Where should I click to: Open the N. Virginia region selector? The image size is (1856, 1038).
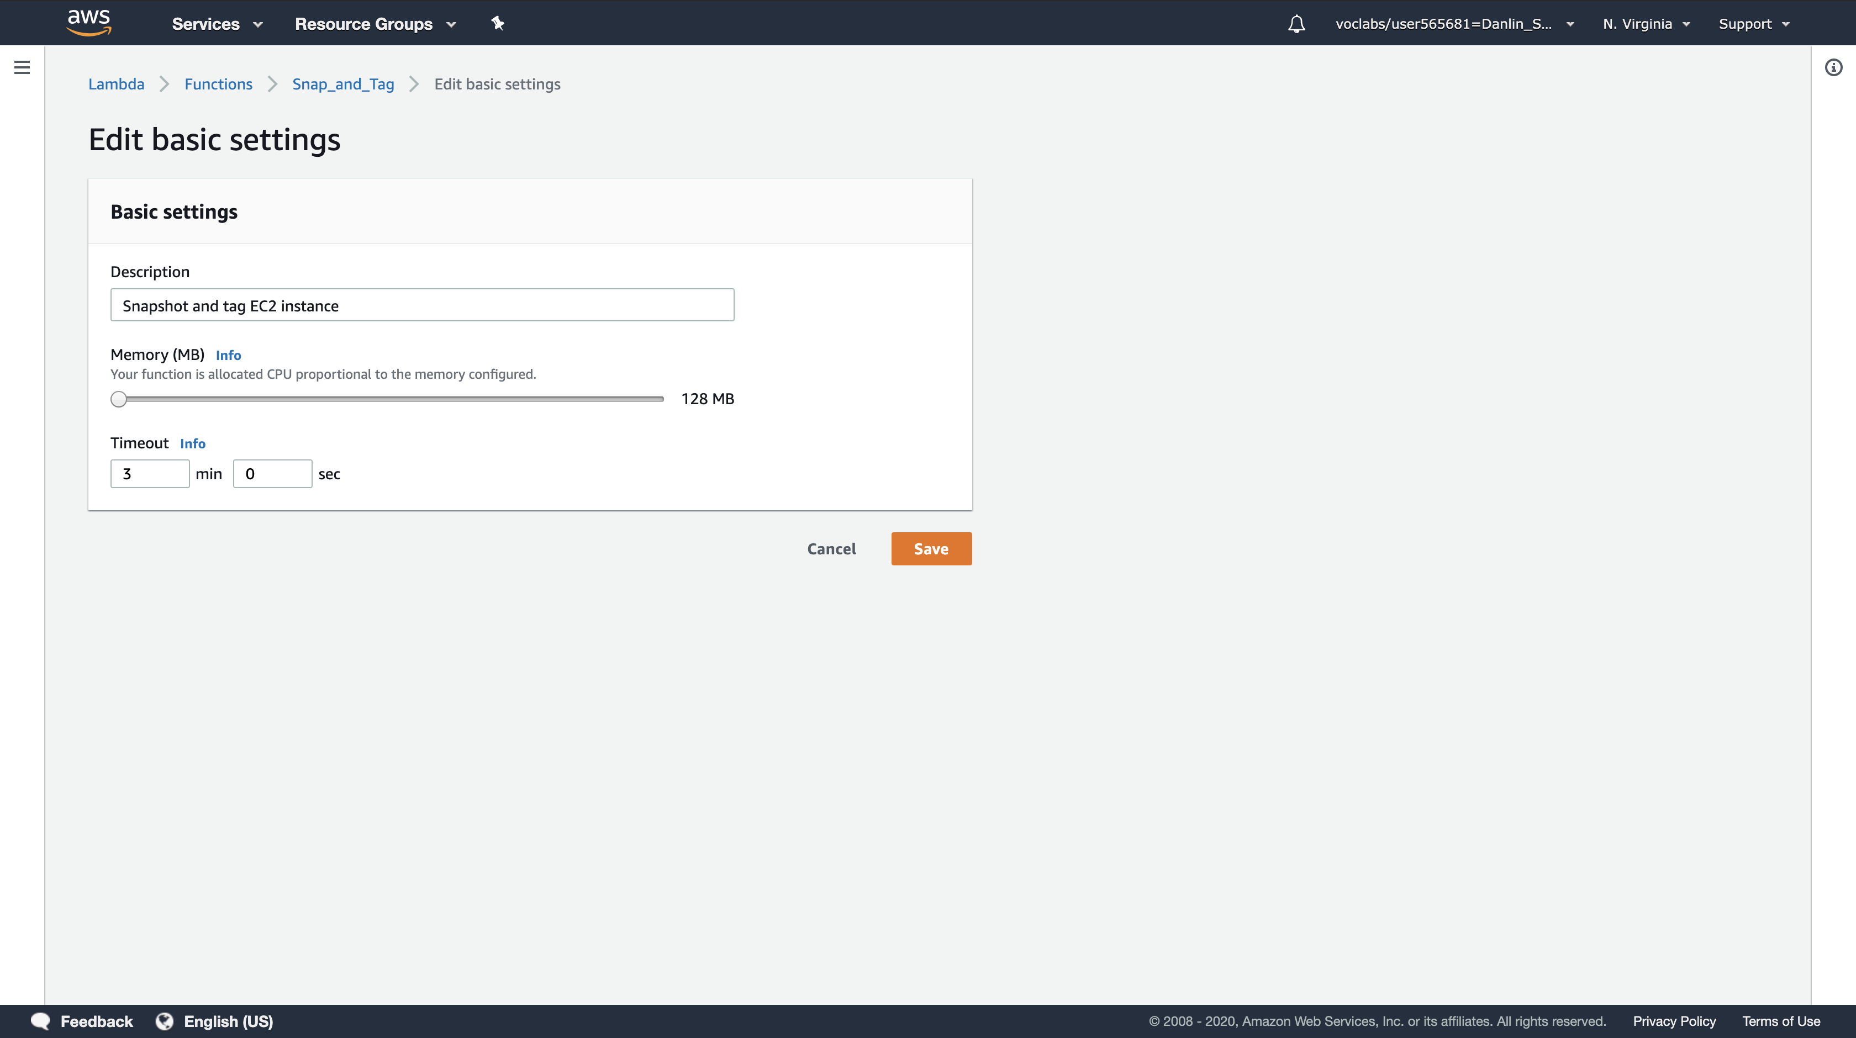click(1646, 24)
